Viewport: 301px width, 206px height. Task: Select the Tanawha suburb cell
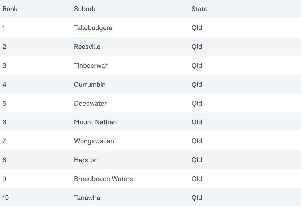[x=87, y=198]
